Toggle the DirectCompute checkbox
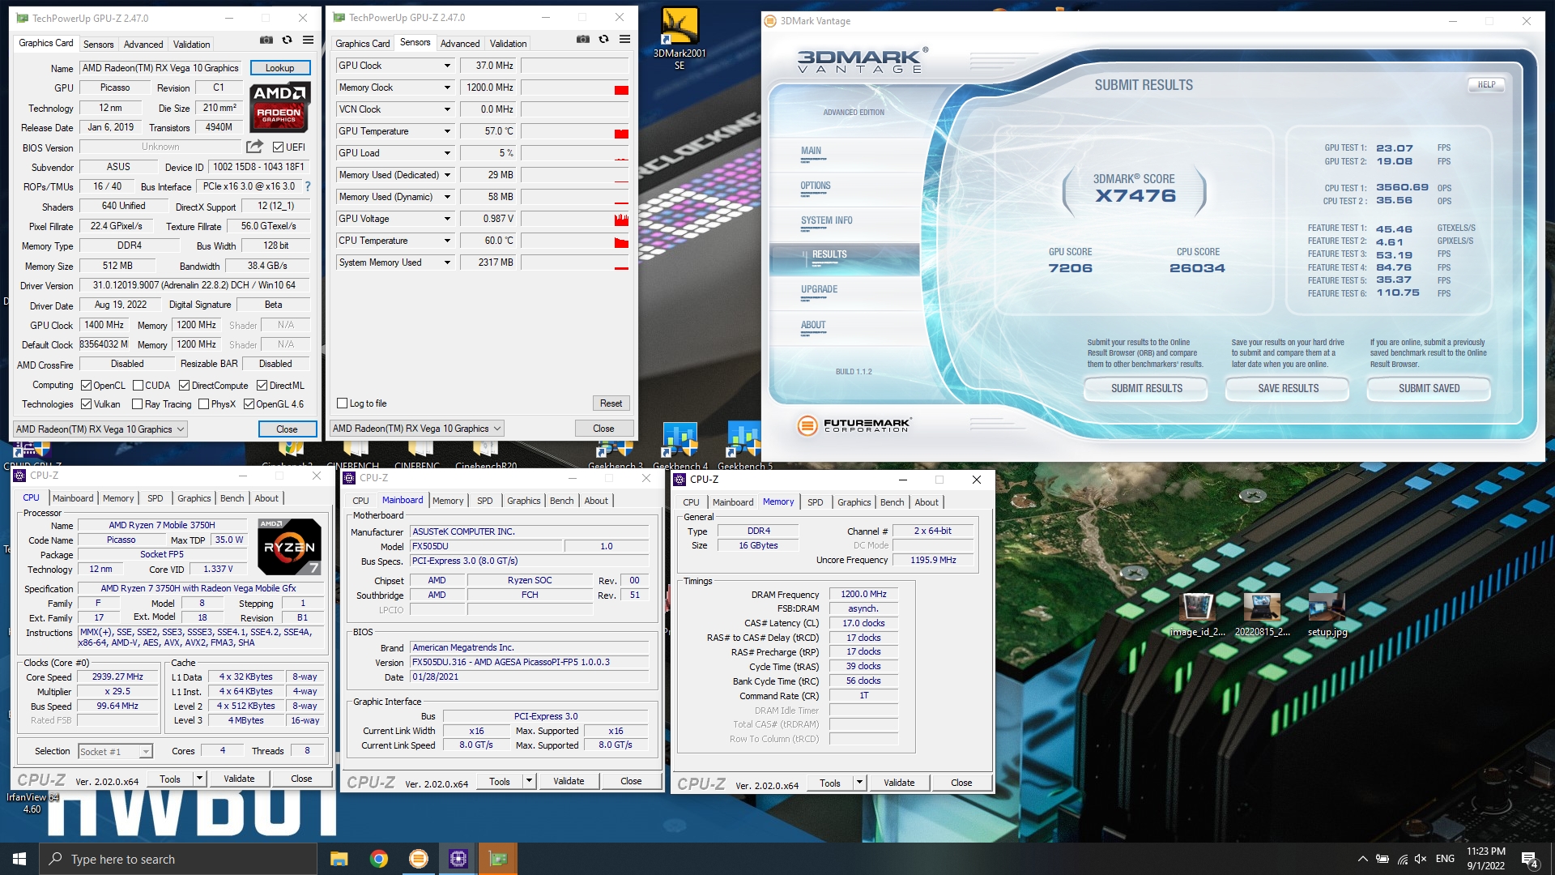This screenshot has height=875, width=1555. click(184, 386)
